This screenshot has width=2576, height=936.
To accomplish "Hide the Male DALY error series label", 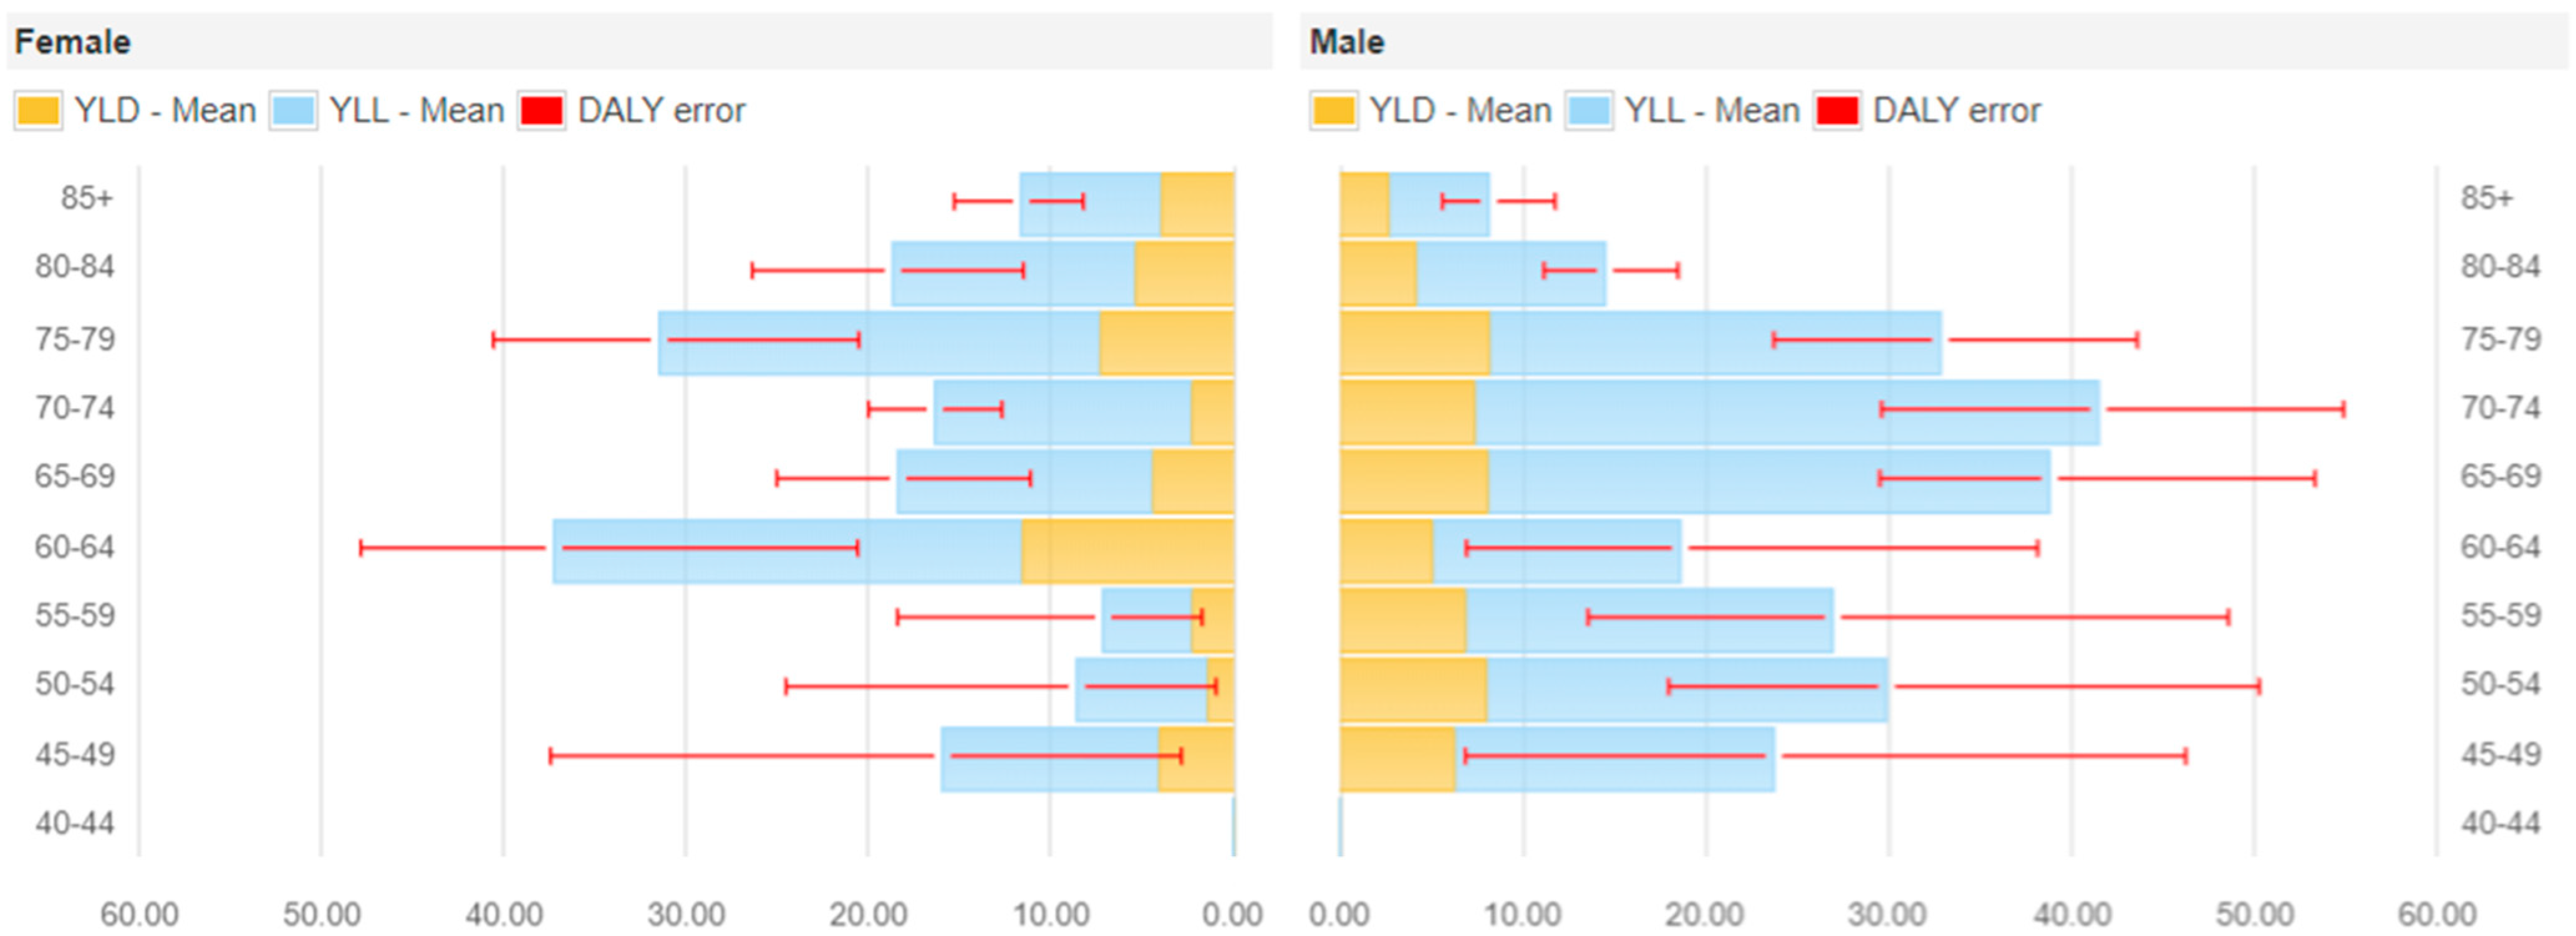I will (x=1956, y=110).
